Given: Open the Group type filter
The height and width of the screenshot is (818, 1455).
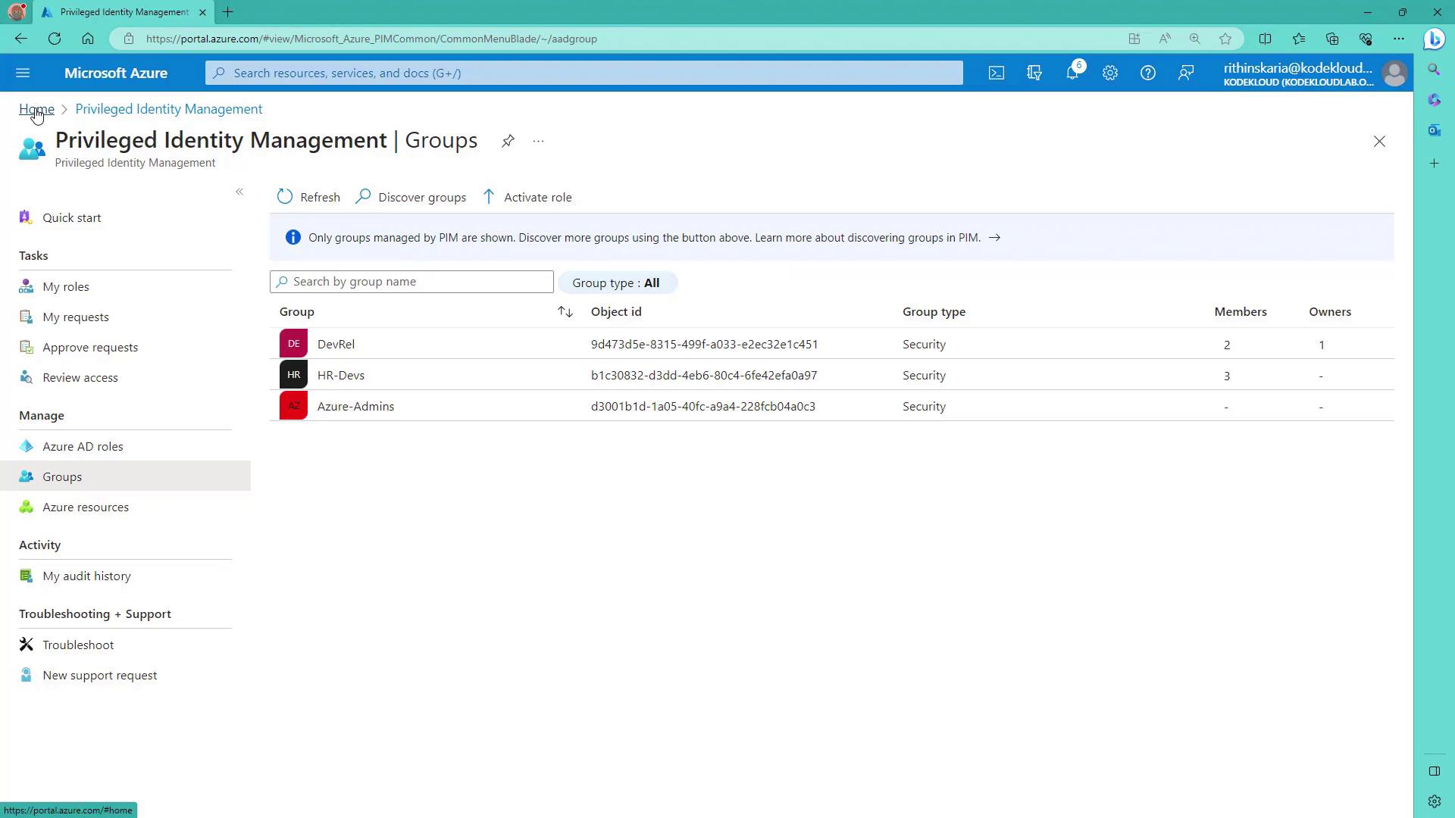Looking at the screenshot, I should coord(616,283).
